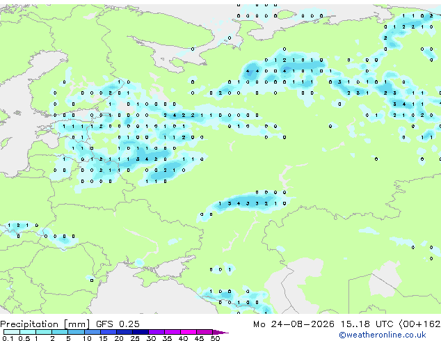Click the 'GFS 0.25' model label
Screen dimensions: 441x341
[118, 324]
